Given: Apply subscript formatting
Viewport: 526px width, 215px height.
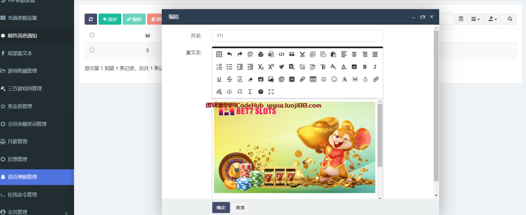Looking at the screenshot, I should coord(260,67).
